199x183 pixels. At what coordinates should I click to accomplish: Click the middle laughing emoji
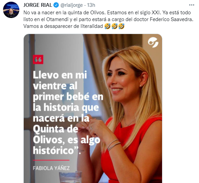tap(114, 26)
